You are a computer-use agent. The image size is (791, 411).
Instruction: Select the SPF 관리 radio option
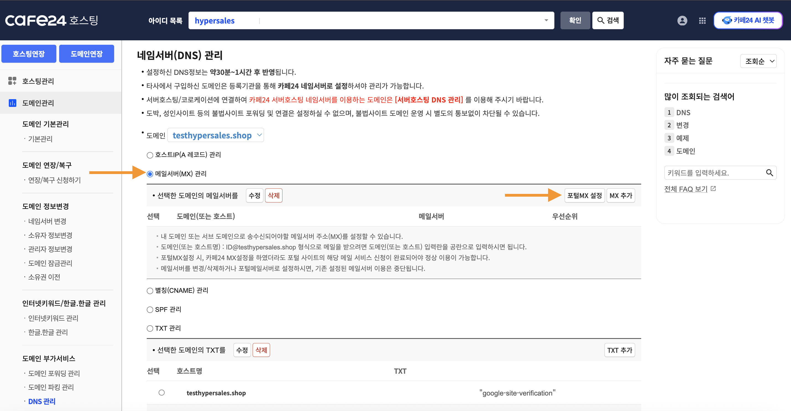click(150, 310)
